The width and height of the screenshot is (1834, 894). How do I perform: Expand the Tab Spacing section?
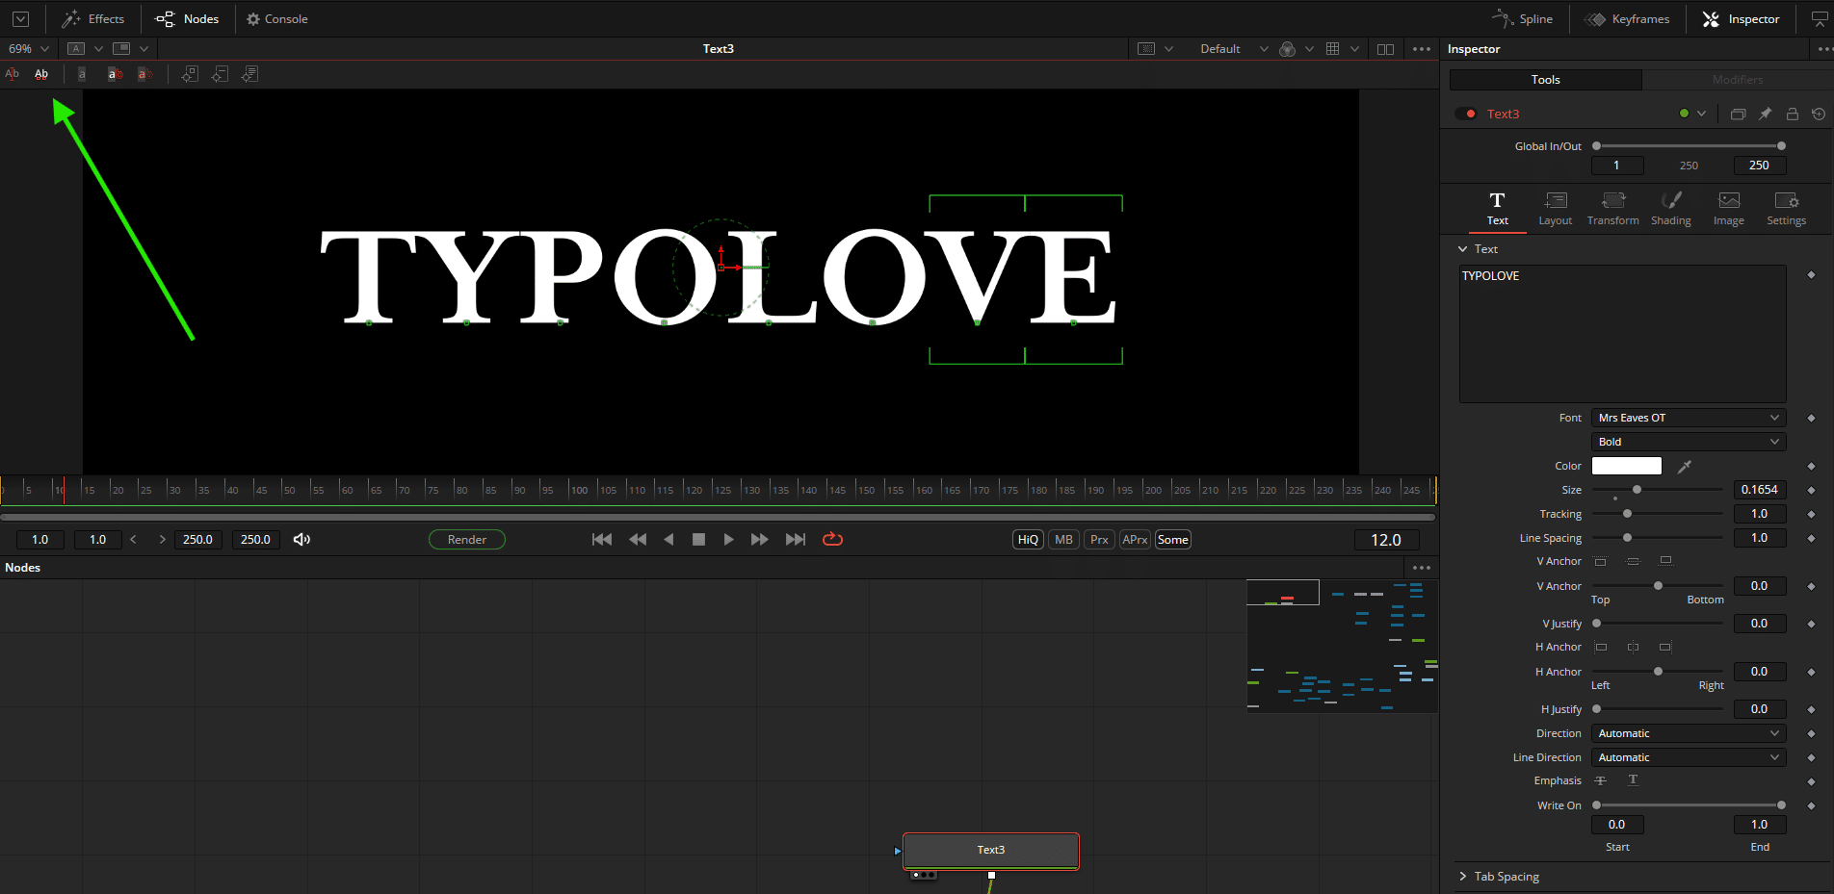(x=1506, y=876)
